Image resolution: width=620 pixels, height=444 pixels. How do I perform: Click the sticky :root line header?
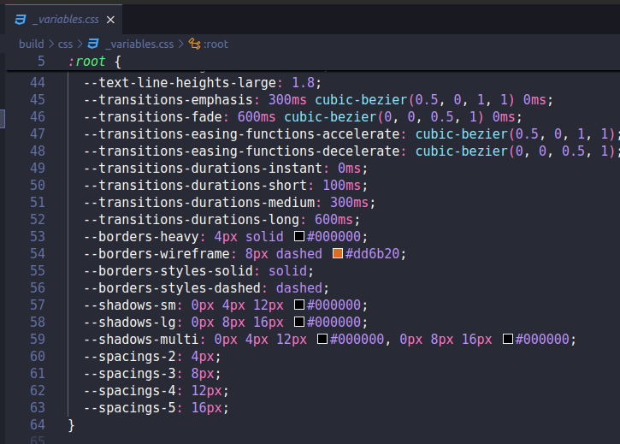pos(313,62)
